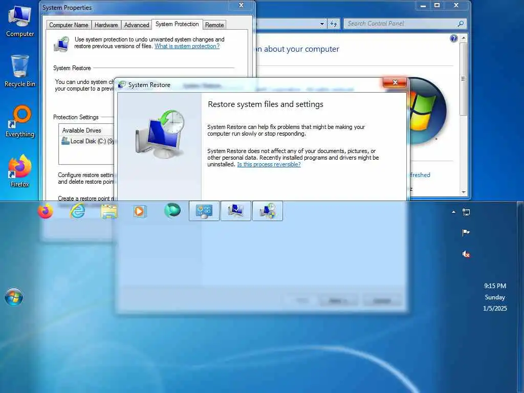Image resolution: width=524 pixels, height=393 pixels.
Task: Click the Control Panel scrollbar thumb
Action: (x=464, y=79)
